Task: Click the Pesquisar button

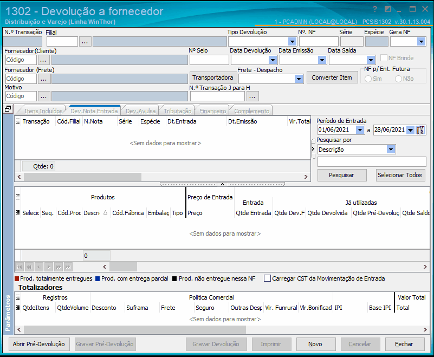Action: tap(342, 175)
